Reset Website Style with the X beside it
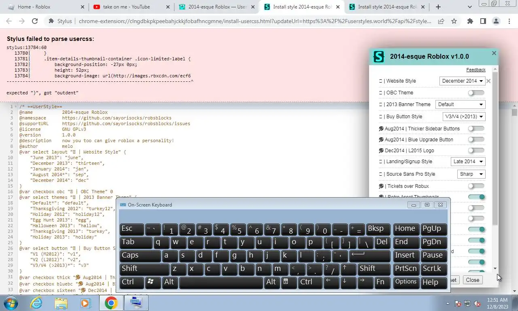This screenshot has width=518, height=311. (x=488, y=81)
